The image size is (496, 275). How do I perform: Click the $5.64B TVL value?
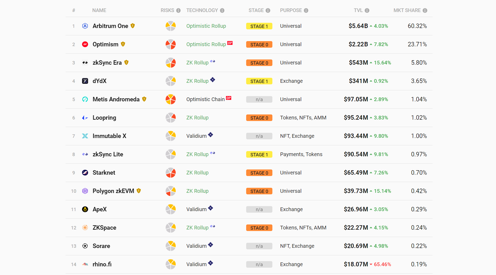click(358, 26)
